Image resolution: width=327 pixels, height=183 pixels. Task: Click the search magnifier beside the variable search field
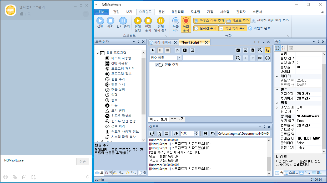click(238, 58)
